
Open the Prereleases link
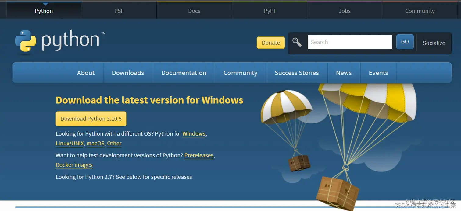coord(199,155)
